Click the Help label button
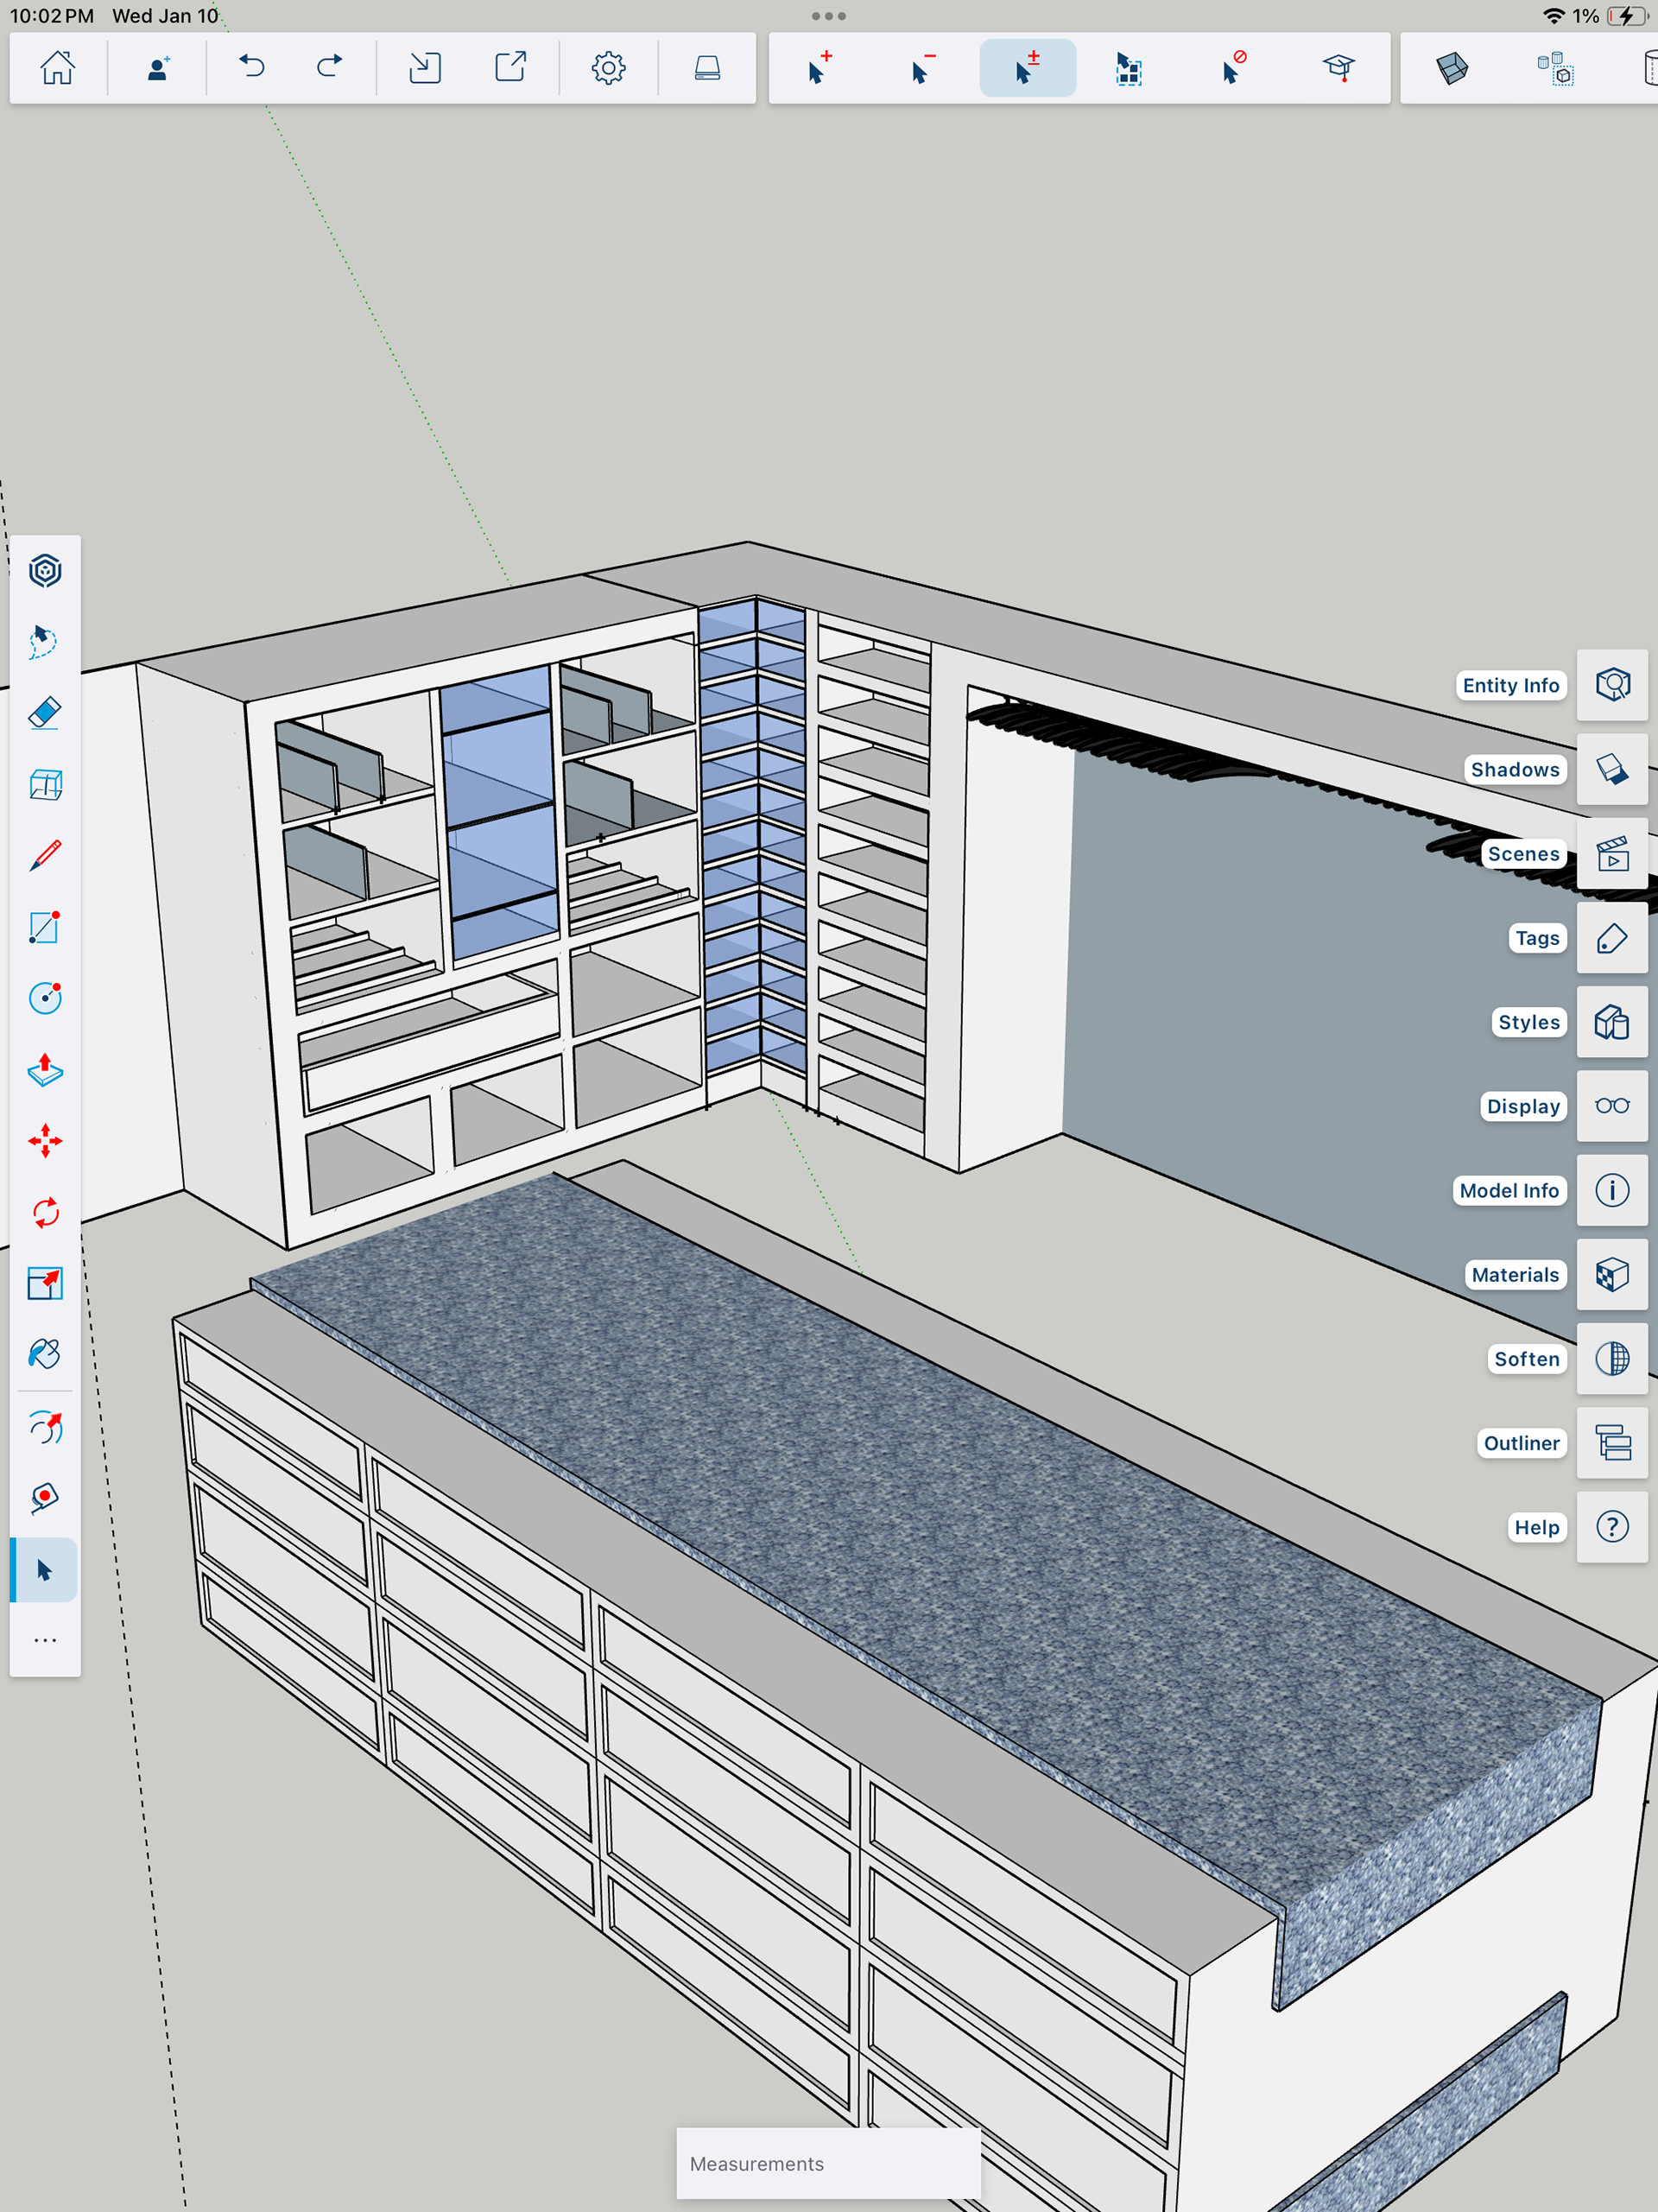 (1536, 1527)
